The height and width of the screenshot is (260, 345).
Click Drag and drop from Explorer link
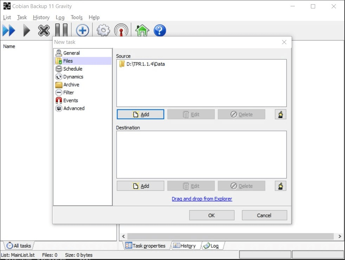[202, 199]
